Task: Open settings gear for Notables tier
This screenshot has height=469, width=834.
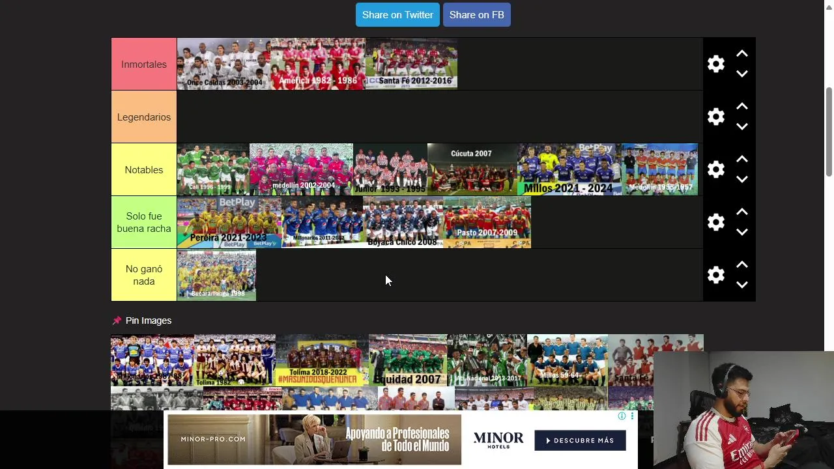Action: pyautogui.click(x=715, y=169)
